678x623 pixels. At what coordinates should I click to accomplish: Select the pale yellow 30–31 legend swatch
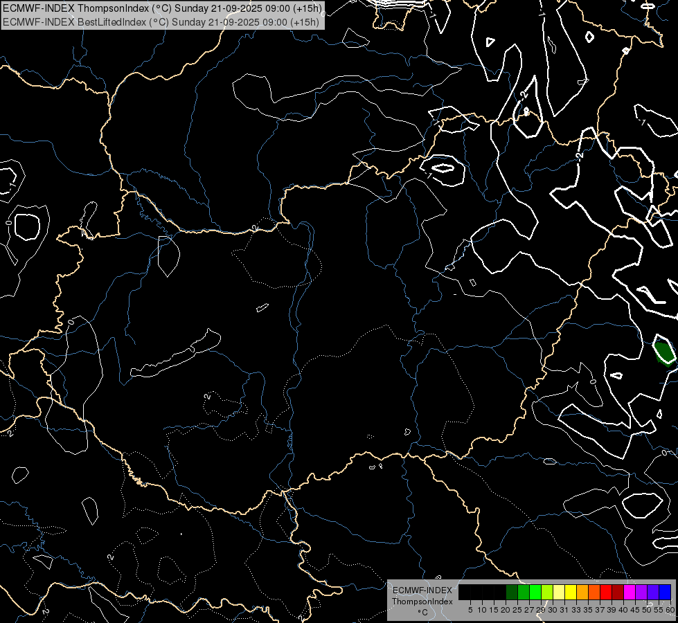(x=559, y=592)
